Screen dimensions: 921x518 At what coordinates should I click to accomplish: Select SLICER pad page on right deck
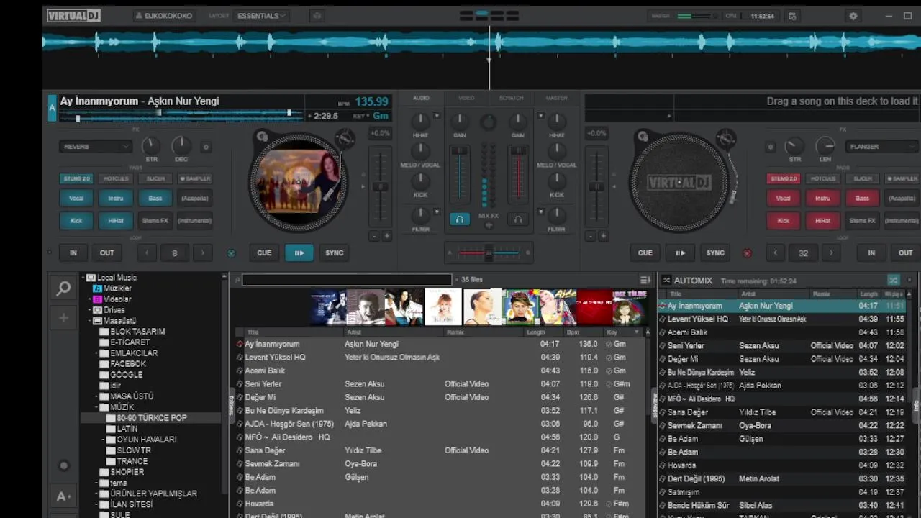[x=862, y=178]
